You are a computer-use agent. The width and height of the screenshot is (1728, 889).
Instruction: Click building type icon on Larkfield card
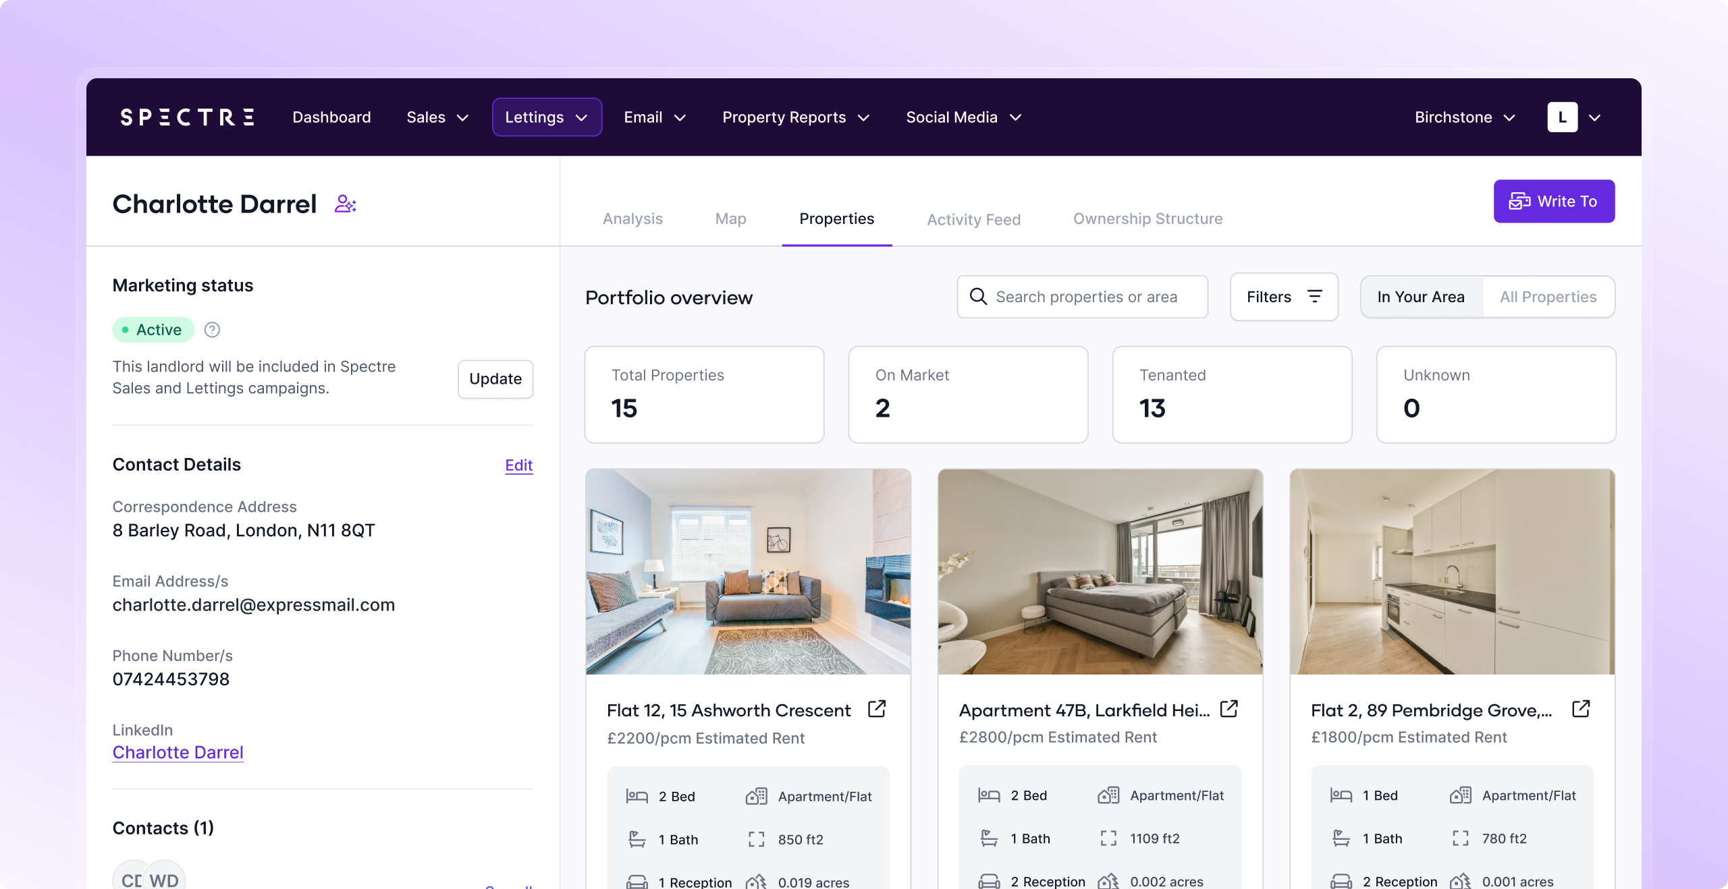coord(1108,795)
